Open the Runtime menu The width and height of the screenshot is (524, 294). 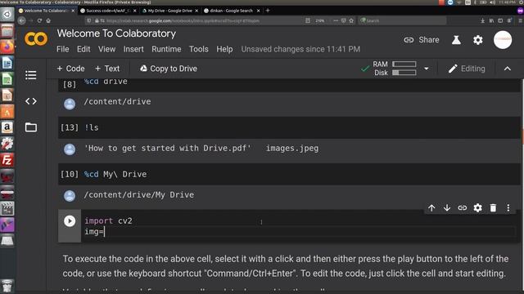click(166, 49)
